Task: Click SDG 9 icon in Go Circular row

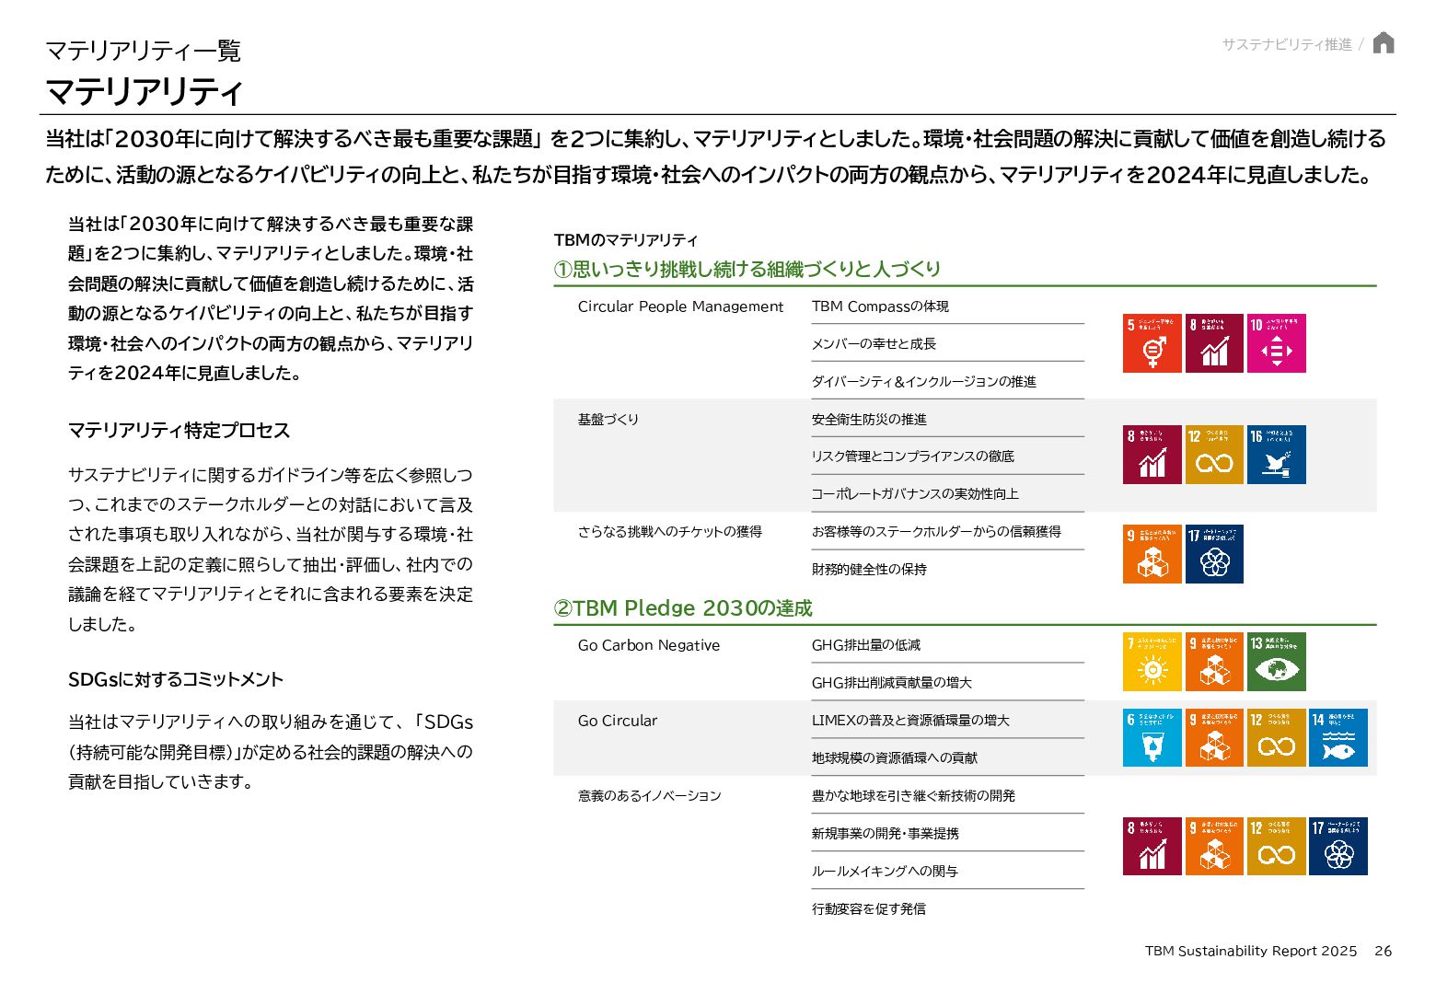Action: click(1214, 738)
